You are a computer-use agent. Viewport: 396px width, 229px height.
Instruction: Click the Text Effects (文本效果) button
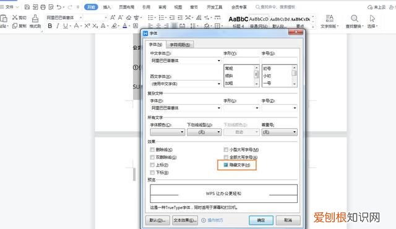[x=185, y=220]
